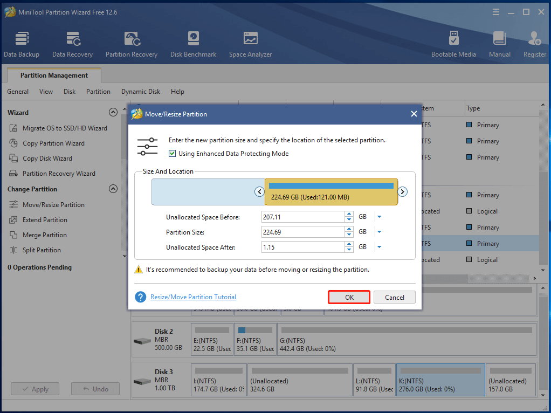Click the Copy Partition Wizard icon

click(x=13, y=143)
